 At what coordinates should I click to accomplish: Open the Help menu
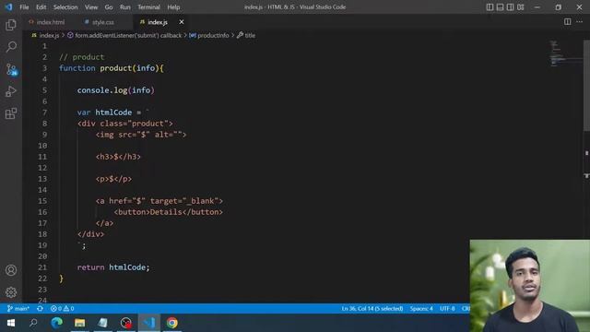coord(173,6)
